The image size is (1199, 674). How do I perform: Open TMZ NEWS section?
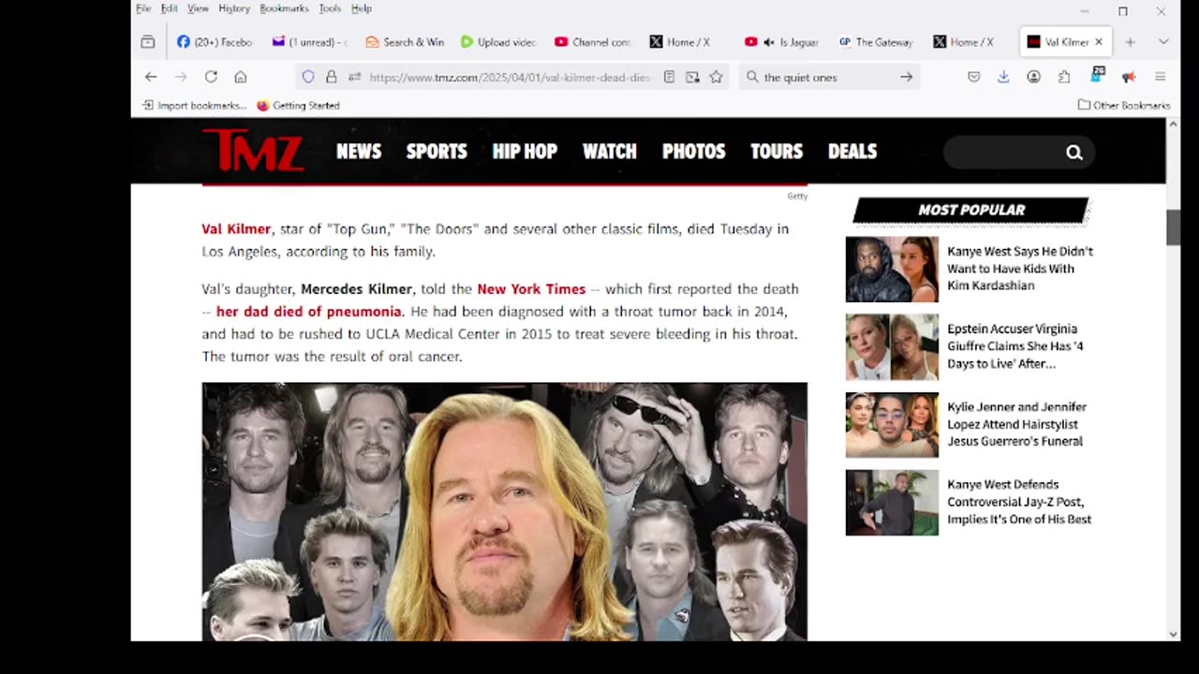point(359,152)
